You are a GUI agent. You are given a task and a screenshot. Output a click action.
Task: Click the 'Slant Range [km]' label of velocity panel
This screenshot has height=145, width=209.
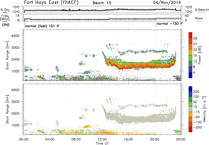pyautogui.click(x=7, y=109)
